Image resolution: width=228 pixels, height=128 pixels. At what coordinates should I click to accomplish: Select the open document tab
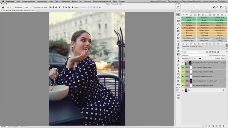[18, 11]
